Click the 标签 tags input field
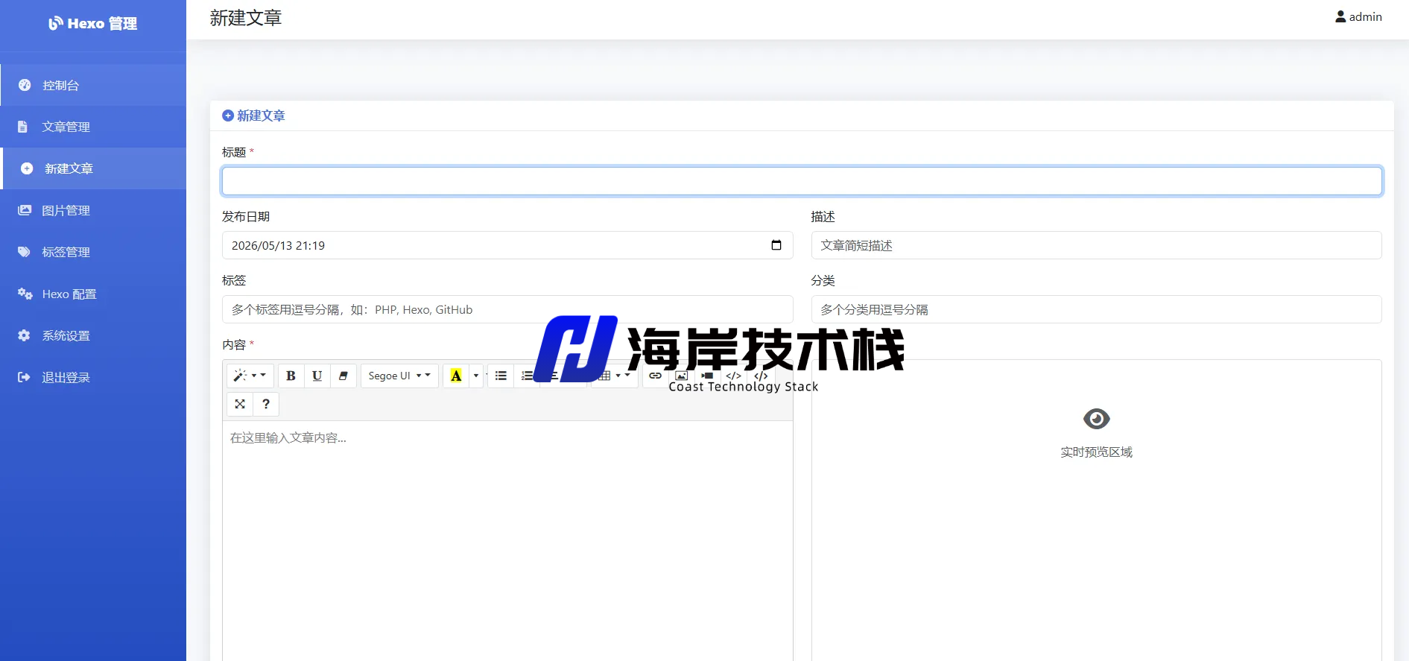The width and height of the screenshot is (1409, 661). (x=507, y=309)
